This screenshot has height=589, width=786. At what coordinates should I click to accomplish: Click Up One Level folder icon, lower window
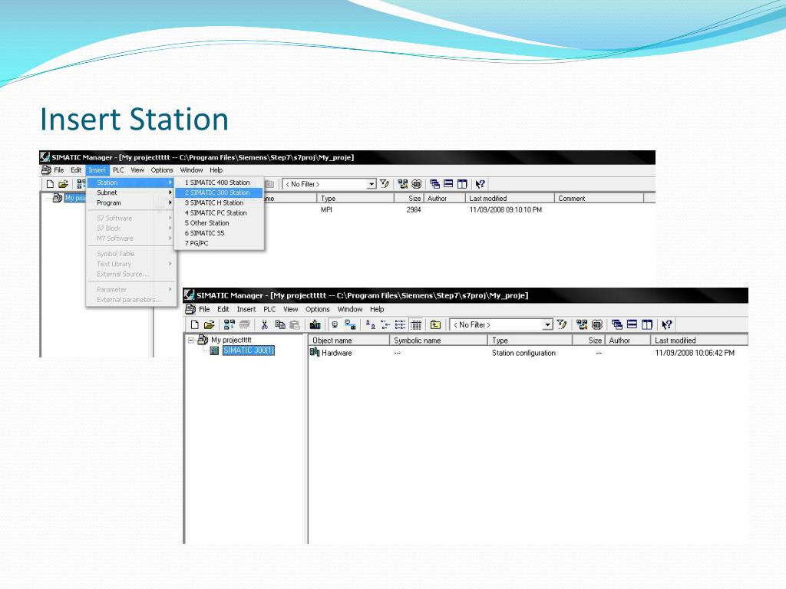(x=436, y=324)
